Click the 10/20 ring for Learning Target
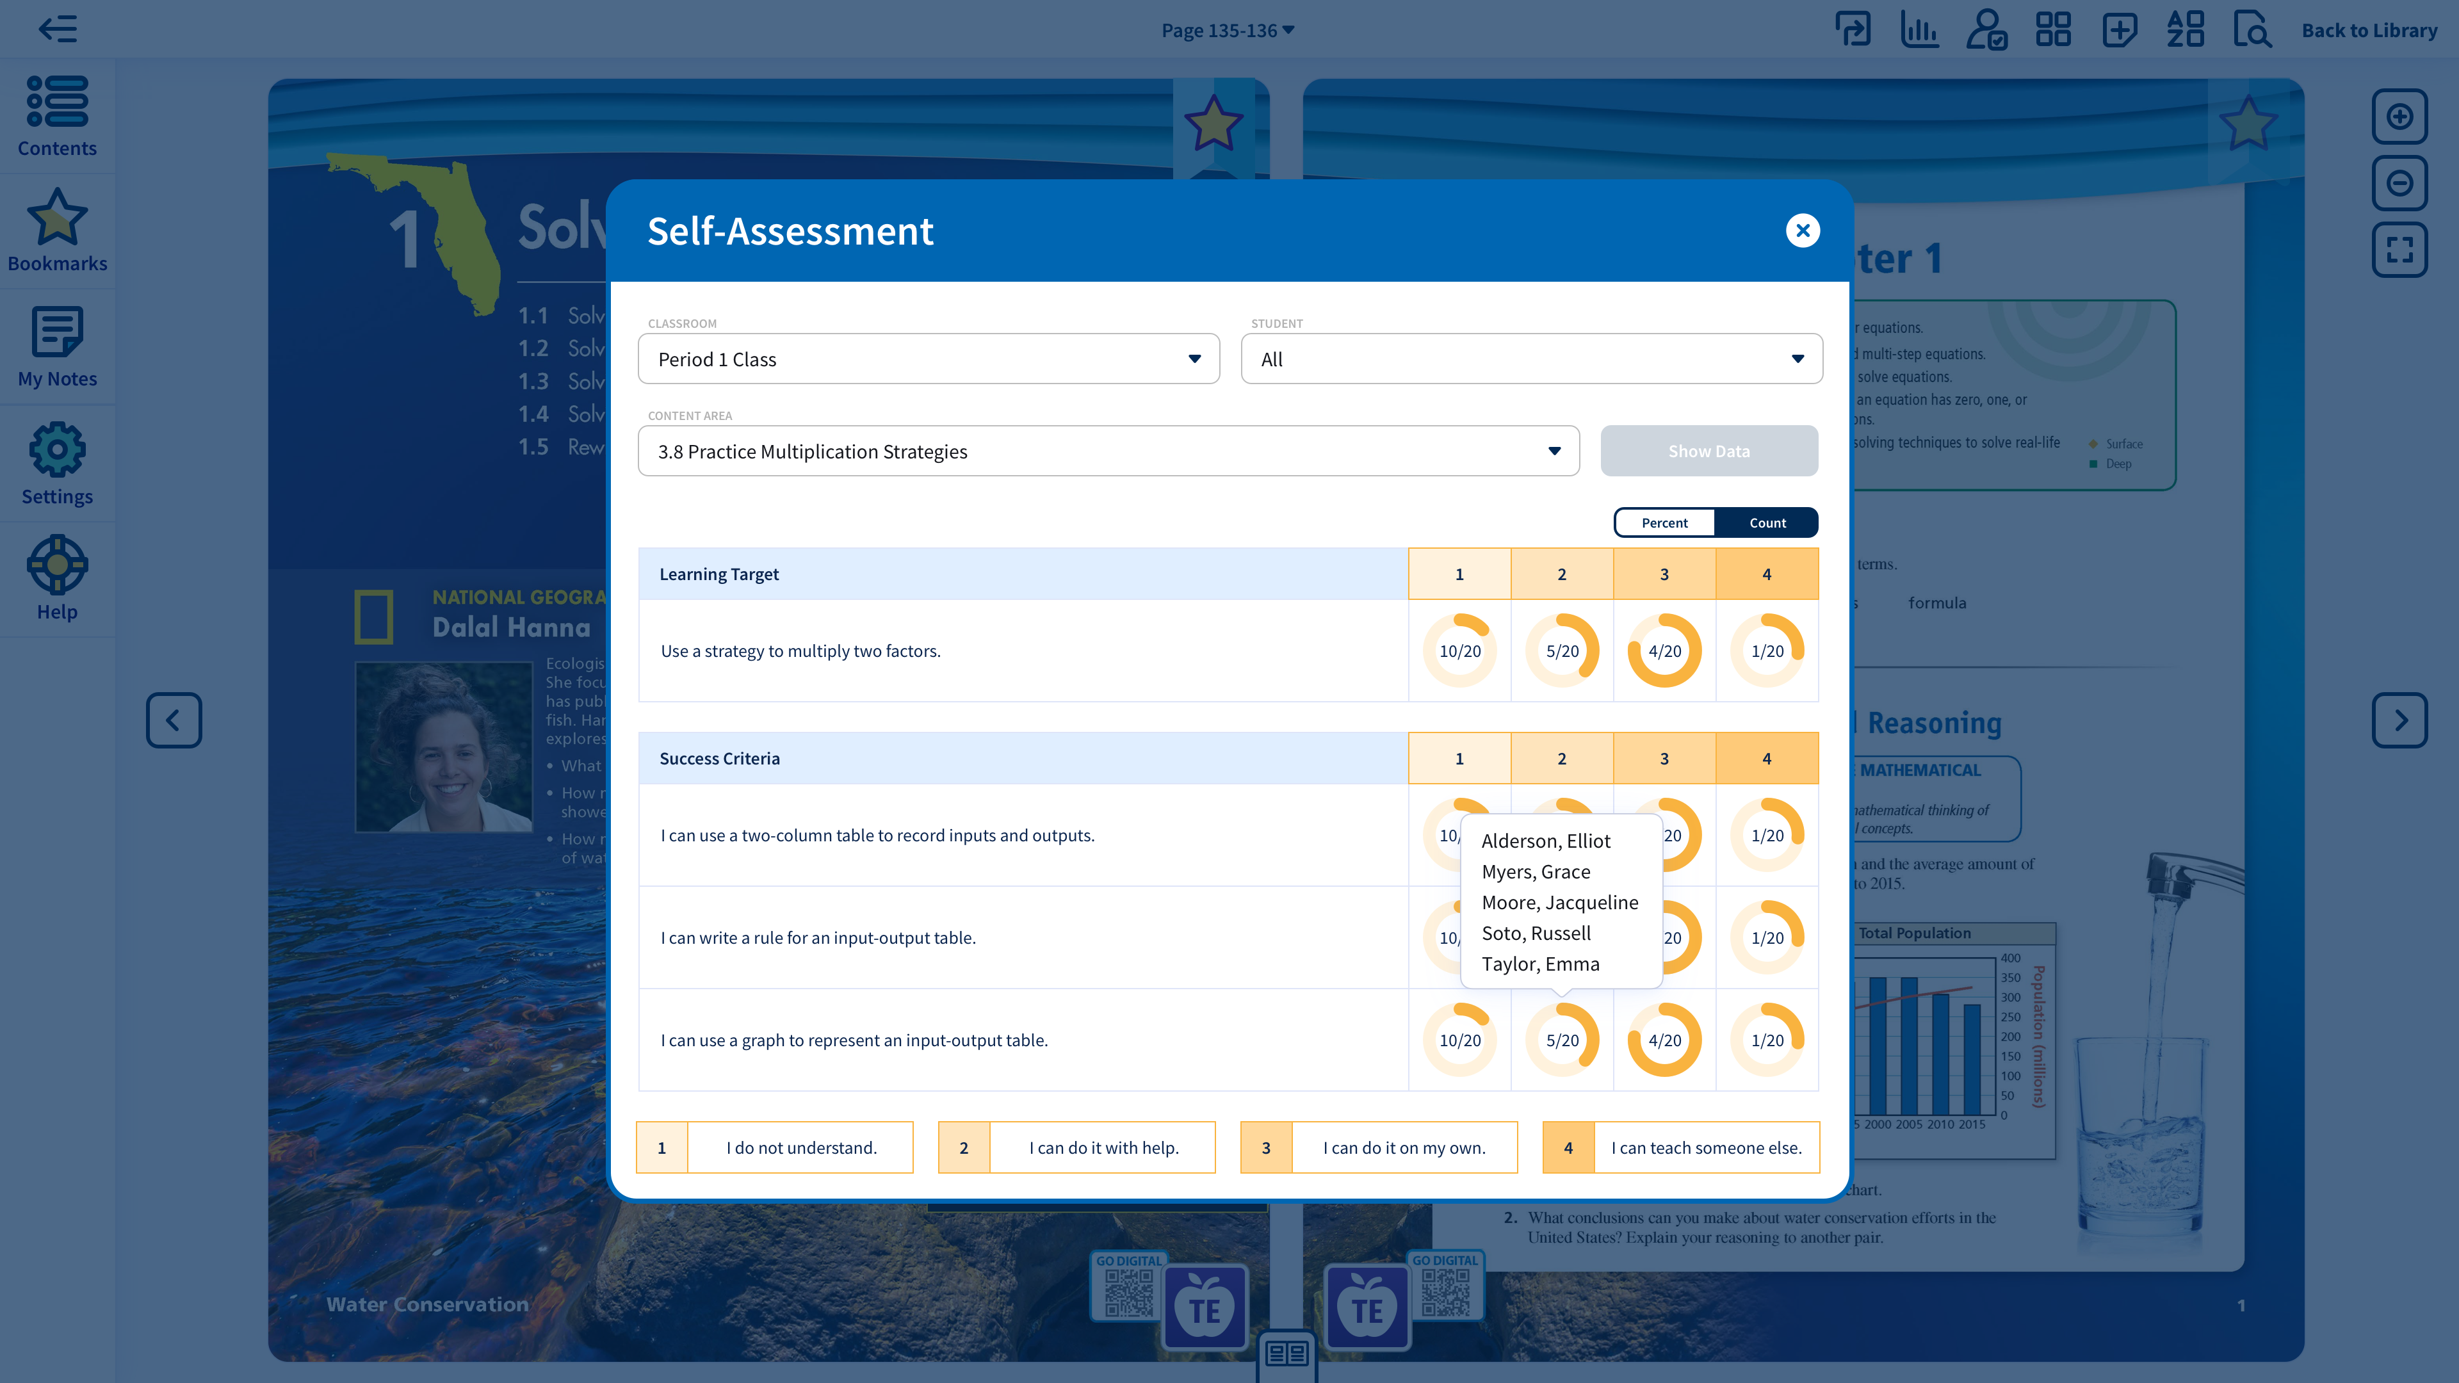This screenshot has width=2459, height=1383. tap(1459, 651)
